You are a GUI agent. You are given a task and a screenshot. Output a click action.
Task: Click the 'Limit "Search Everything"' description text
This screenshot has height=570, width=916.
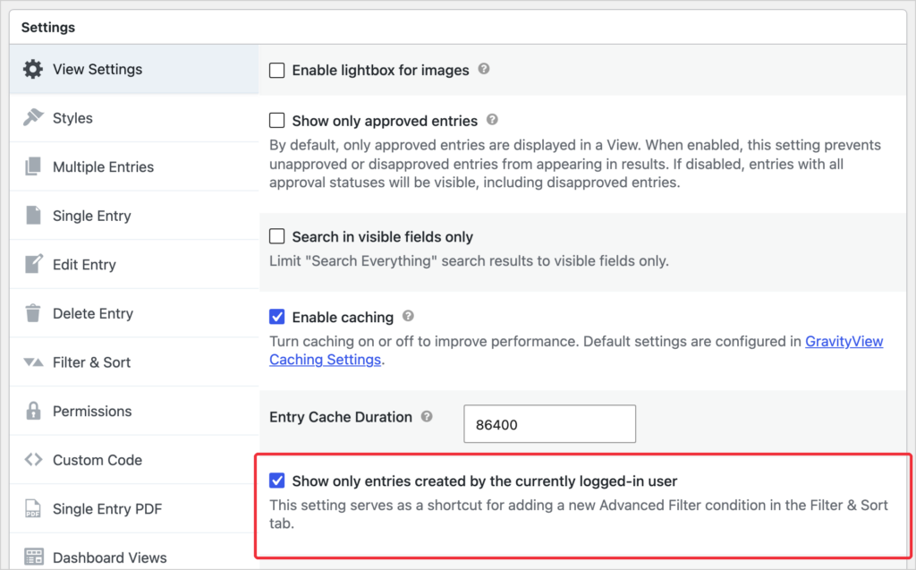click(469, 260)
